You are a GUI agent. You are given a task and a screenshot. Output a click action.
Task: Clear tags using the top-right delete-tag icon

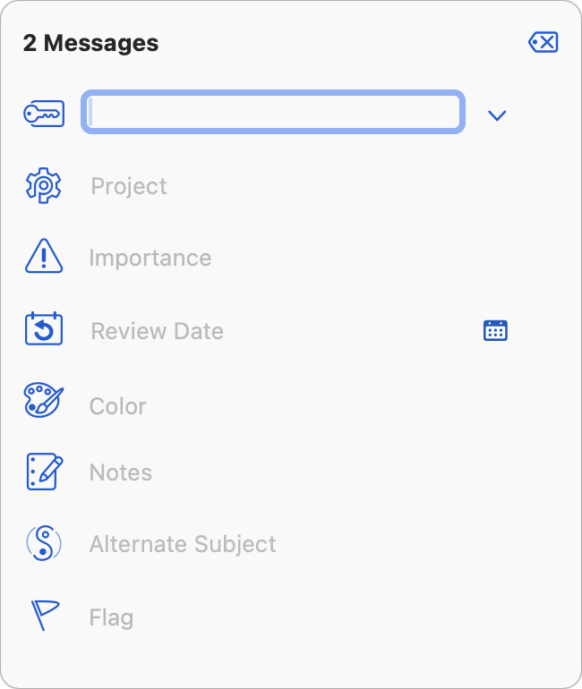543,42
